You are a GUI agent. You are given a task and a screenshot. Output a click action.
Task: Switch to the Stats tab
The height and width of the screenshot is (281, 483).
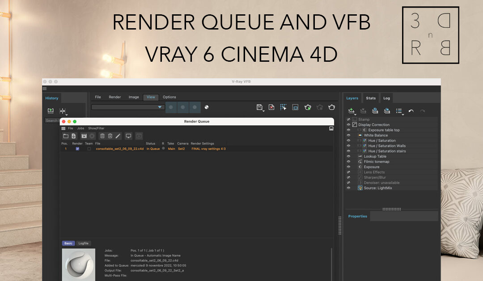371,98
